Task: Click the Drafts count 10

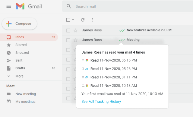Action: tap(53, 68)
